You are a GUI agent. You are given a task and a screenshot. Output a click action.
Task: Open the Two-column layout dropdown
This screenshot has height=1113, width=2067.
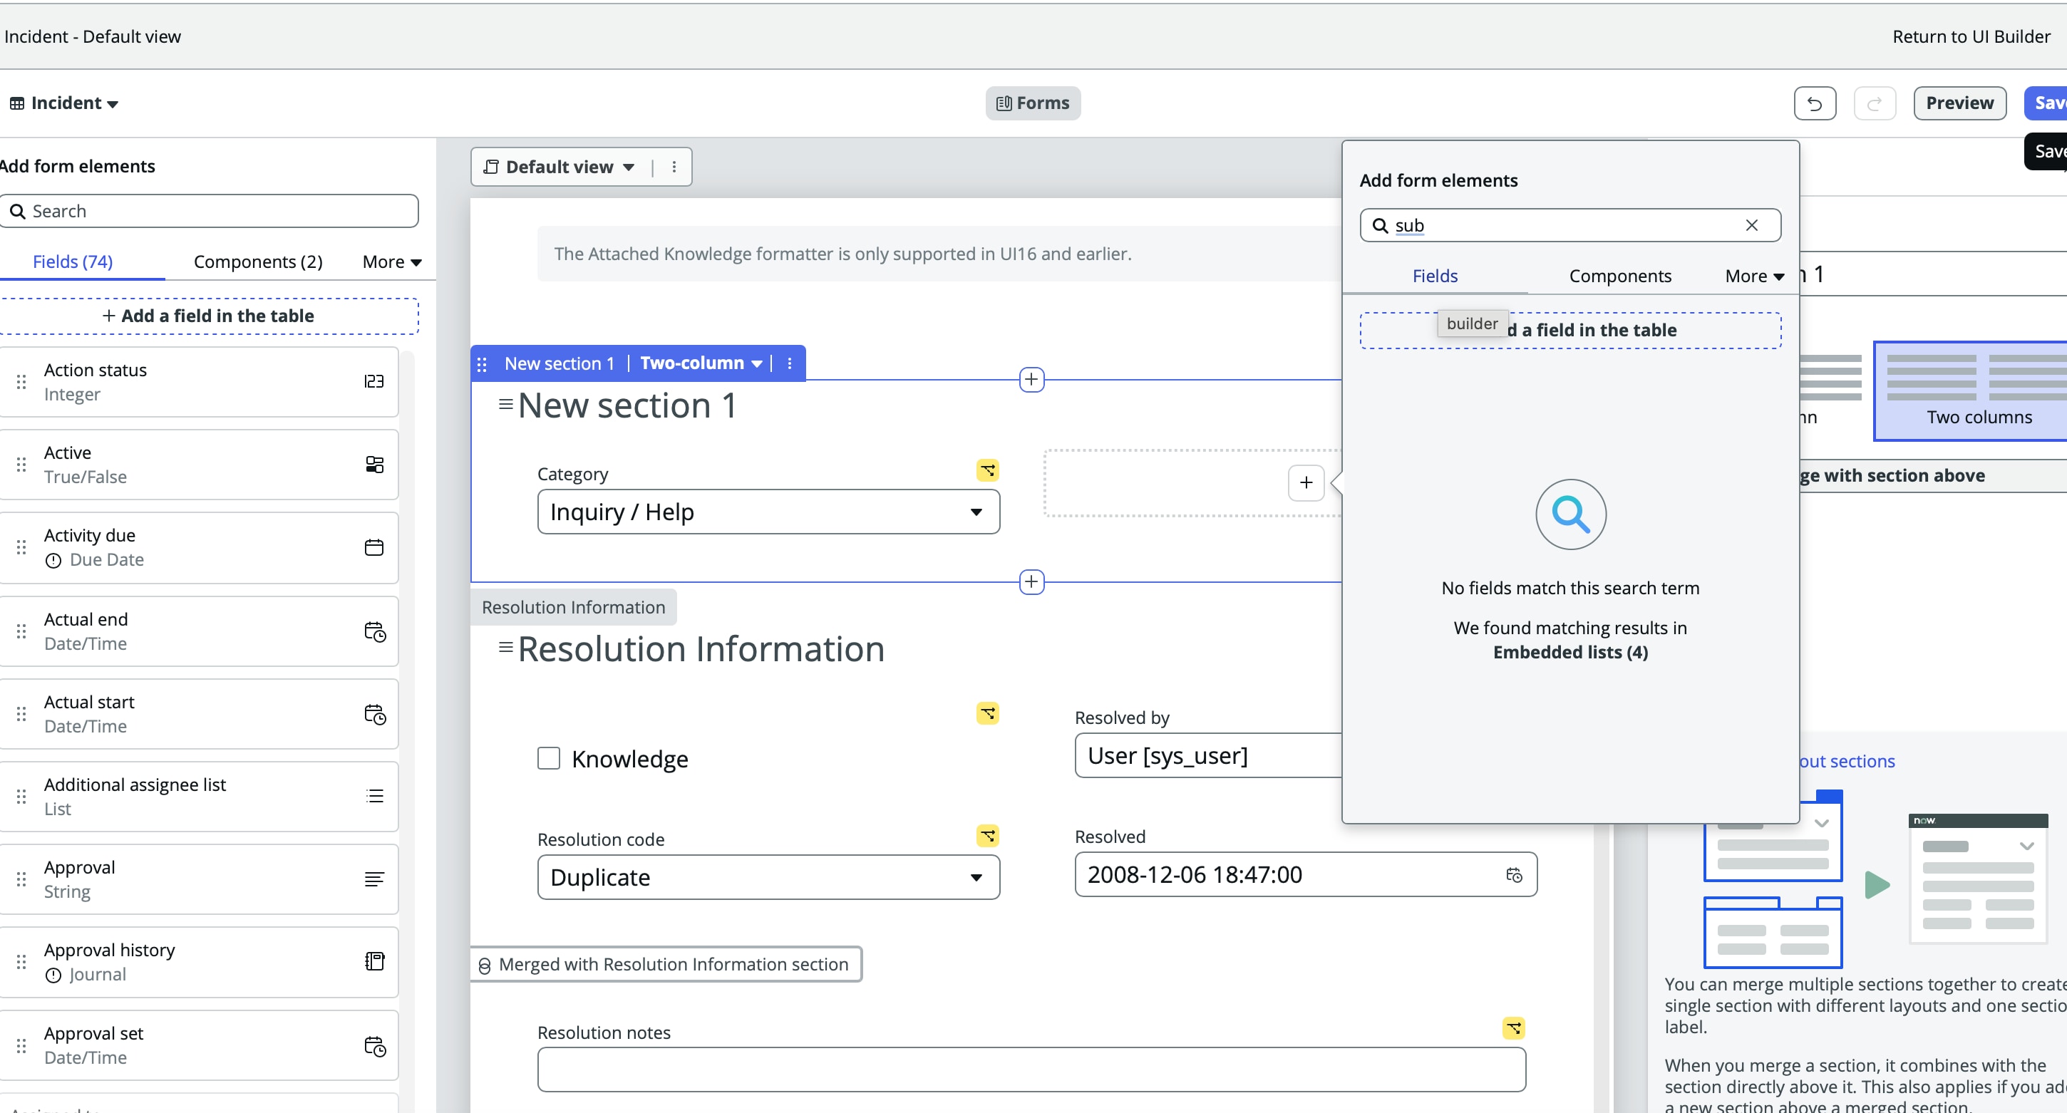pyautogui.click(x=701, y=363)
